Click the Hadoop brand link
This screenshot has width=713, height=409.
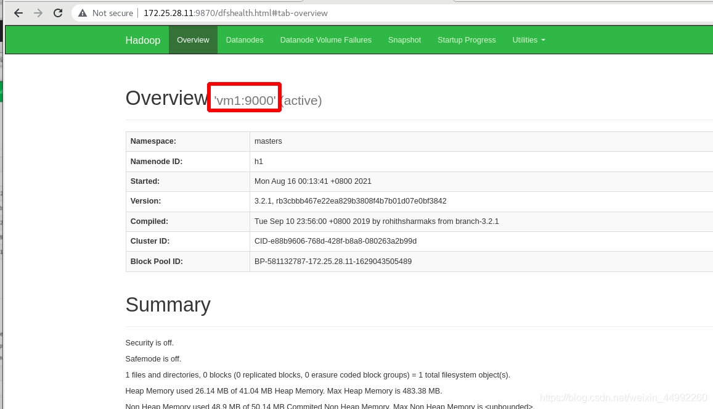[x=143, y=40]
